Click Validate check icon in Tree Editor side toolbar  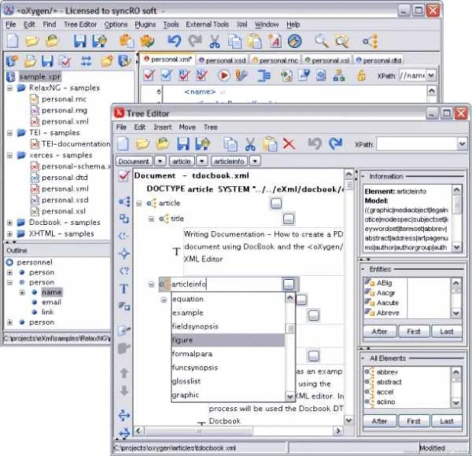124,176
